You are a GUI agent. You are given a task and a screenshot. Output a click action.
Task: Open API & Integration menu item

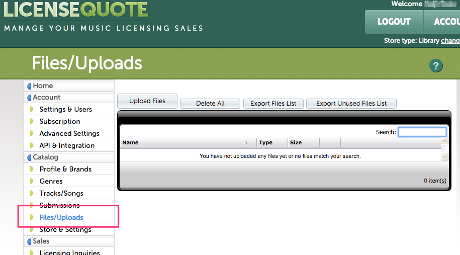click(67, 145)
